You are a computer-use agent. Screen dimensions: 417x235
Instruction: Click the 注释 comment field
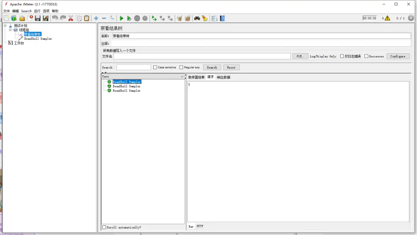261,43
